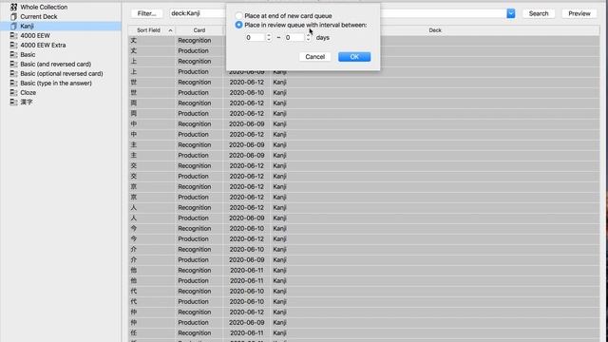
Task: Adjust the maximum interval days stepper
Action: tap(308, 38)
